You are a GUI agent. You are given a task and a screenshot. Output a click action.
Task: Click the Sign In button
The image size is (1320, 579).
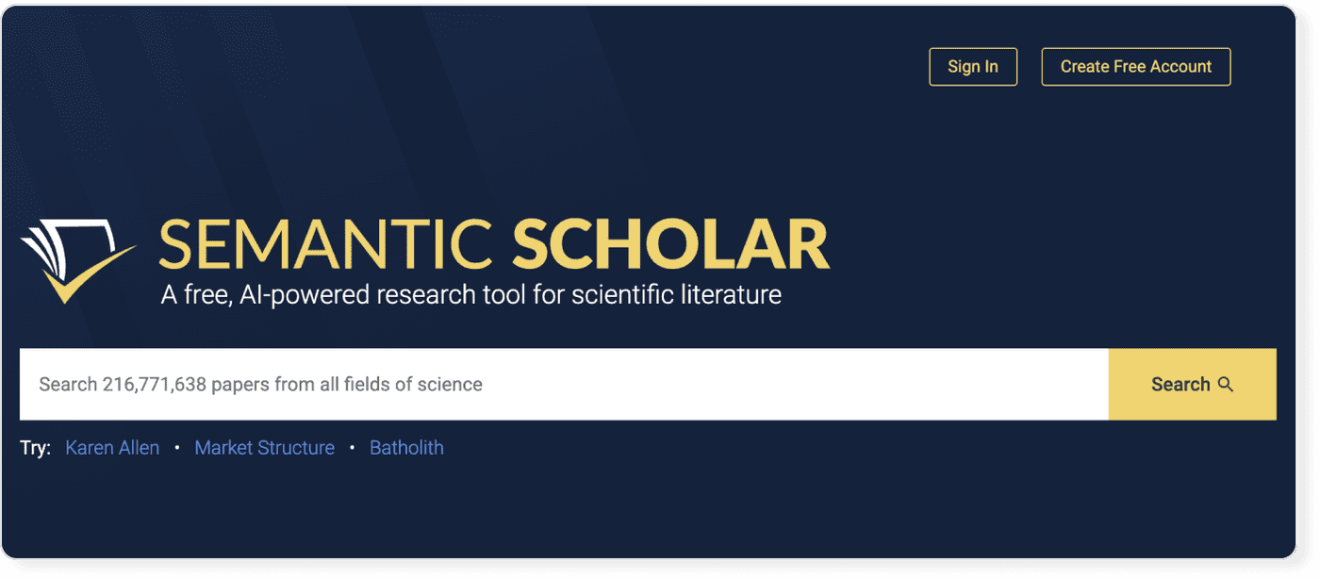pos(973,66)
